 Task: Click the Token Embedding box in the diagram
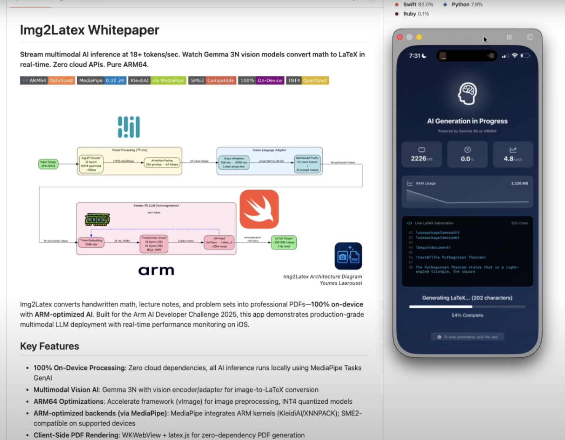(x=91, y=243)
